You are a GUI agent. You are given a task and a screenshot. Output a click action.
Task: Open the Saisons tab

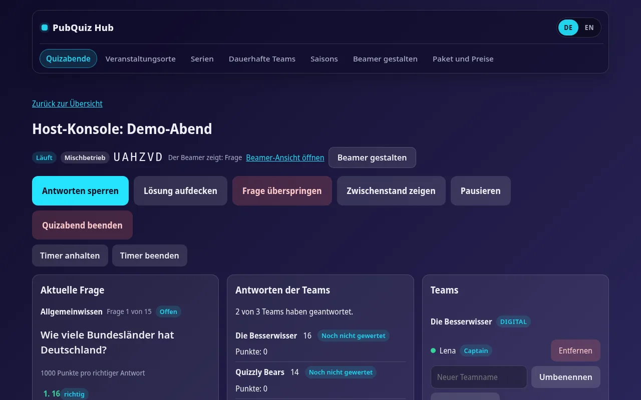[324, 58]
